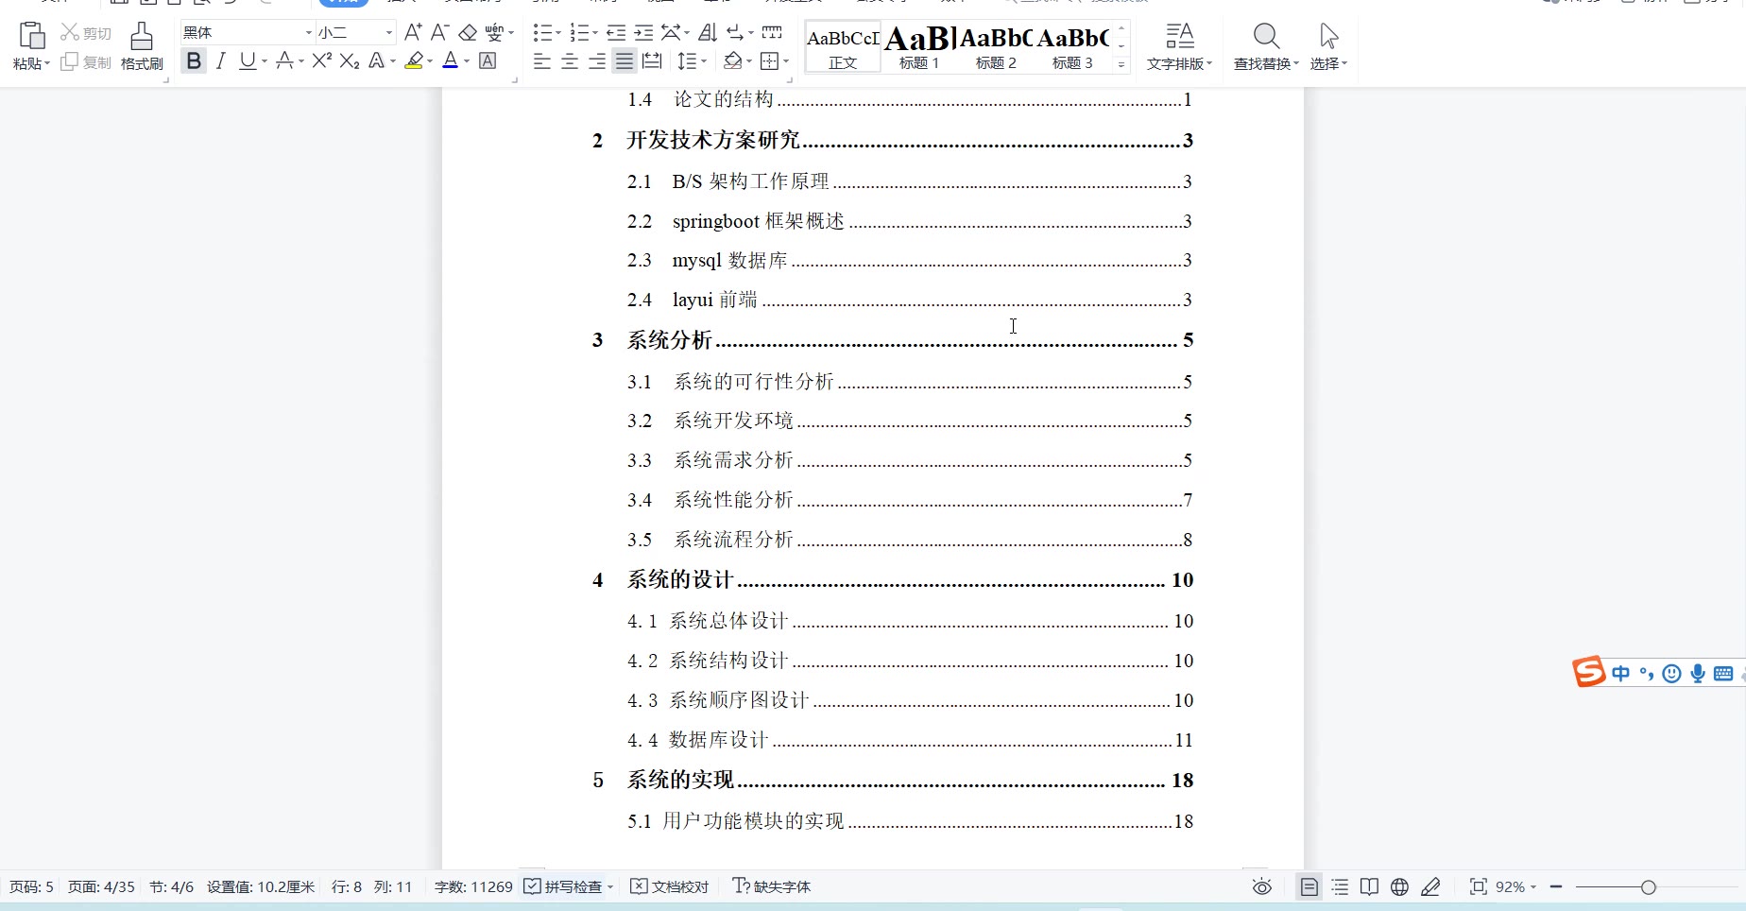Switch to web layout view

point(1399,886)
